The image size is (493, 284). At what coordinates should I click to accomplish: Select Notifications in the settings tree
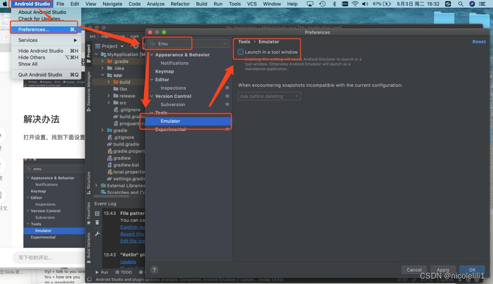click(175, 63)
